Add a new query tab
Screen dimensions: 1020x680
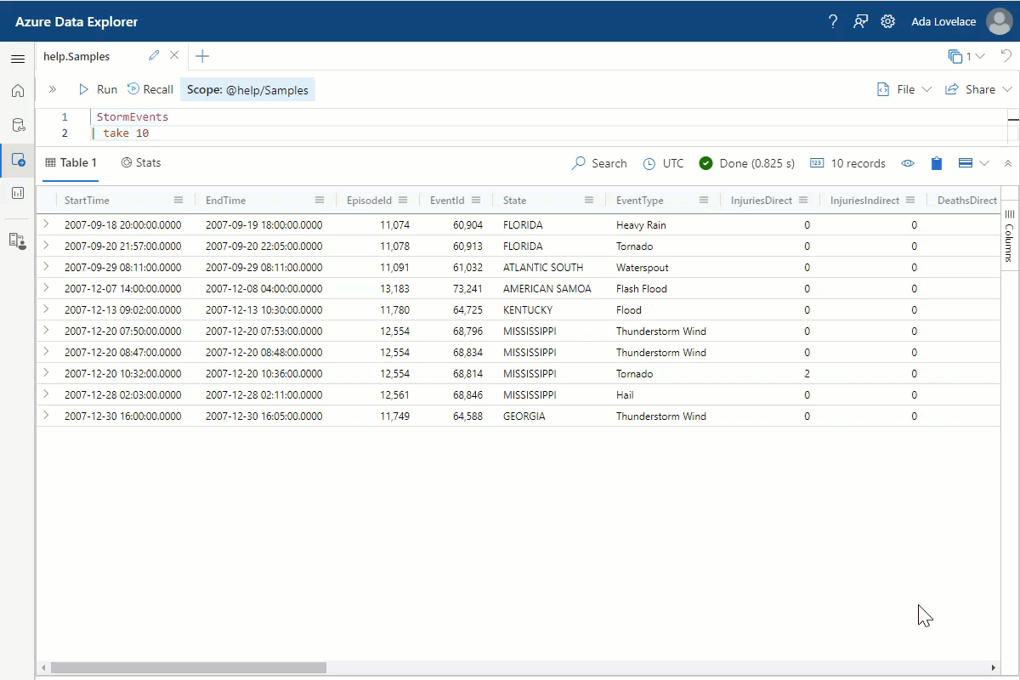click(x=202, y=56)
